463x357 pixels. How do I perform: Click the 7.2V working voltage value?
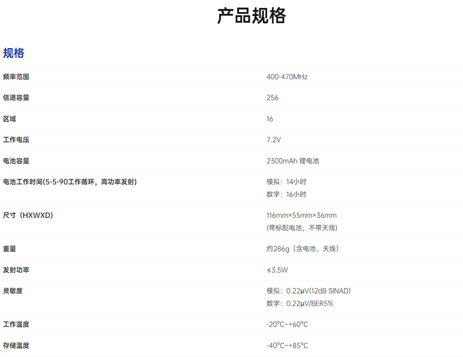click(x=273, y=140)
